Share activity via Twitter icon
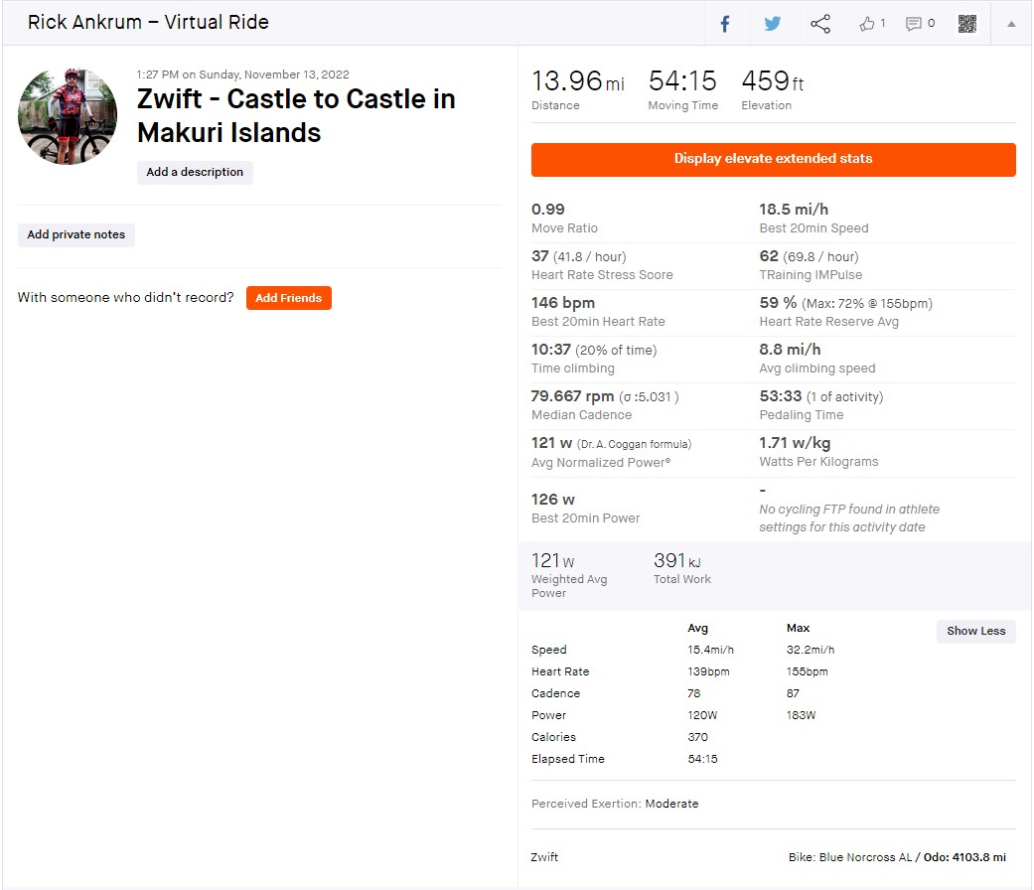This screenshot has width=1034, height=890. (x=773, y=24)
